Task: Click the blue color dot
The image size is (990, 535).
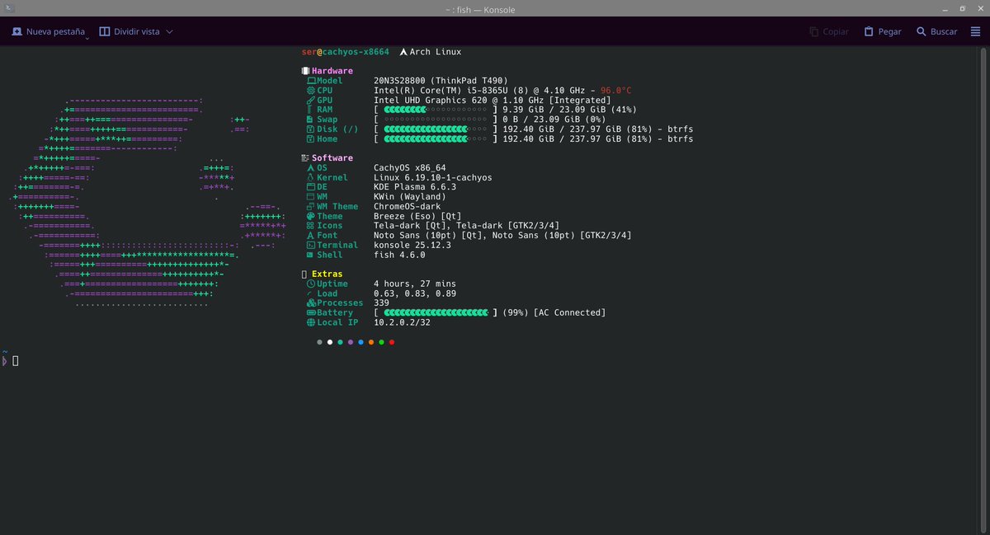Action: click(361, 341)
